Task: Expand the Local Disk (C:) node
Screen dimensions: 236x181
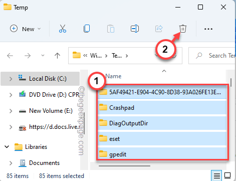Action: pyautogui.click(x=11, y=79)
